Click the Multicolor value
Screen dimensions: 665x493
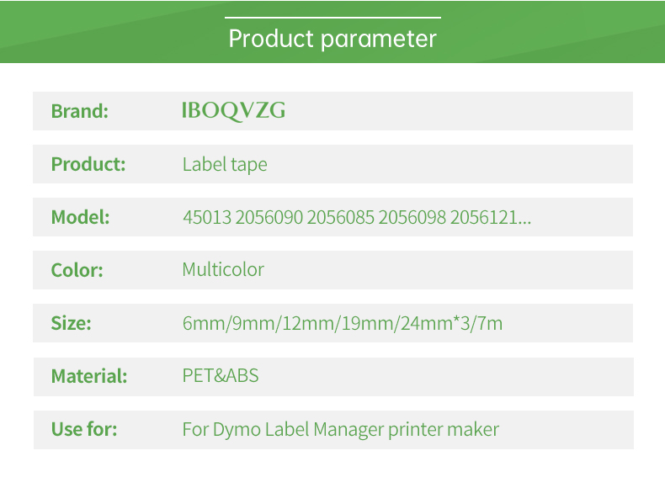[223, 270]
